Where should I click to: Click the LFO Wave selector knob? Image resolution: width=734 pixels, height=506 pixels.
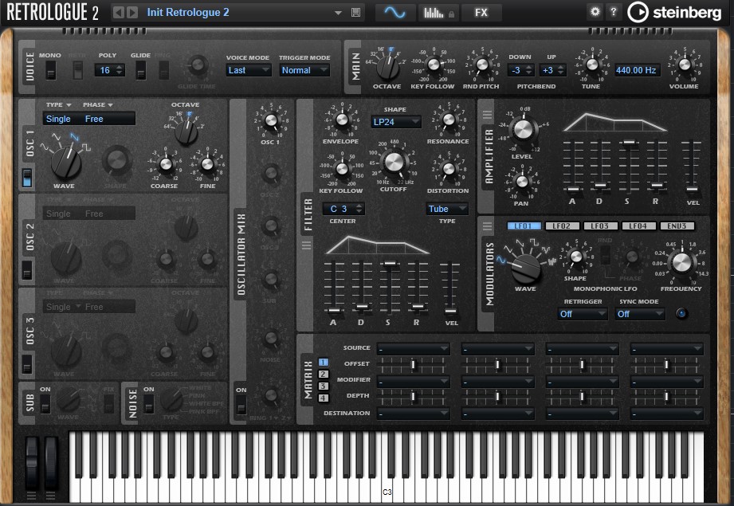pos(526,269)
